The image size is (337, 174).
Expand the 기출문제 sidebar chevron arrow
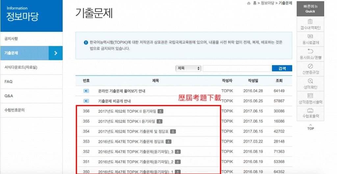point(56,53)
